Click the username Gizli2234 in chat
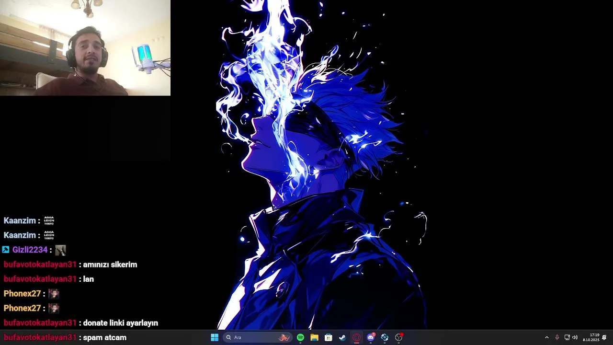Image resolution: width=613 pixels, height=345 pixels. tap(30, 250)
